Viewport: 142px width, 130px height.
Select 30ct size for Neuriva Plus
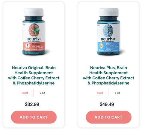point(100,93)
